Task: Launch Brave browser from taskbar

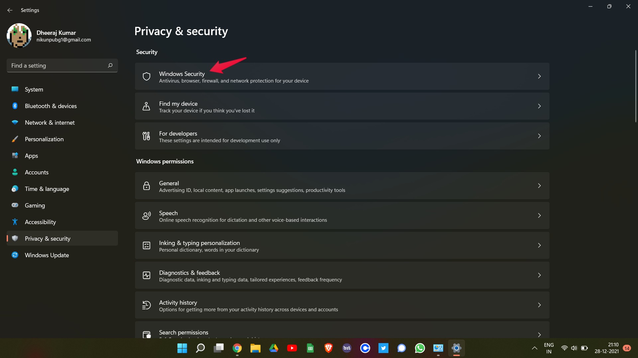Action: [329, 348]
